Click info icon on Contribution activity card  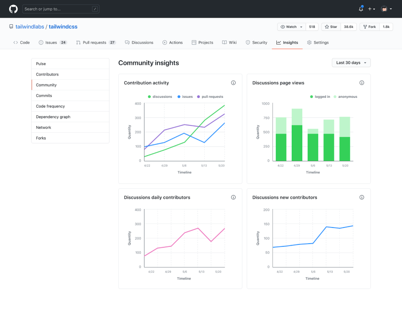(x=233, y=83)
